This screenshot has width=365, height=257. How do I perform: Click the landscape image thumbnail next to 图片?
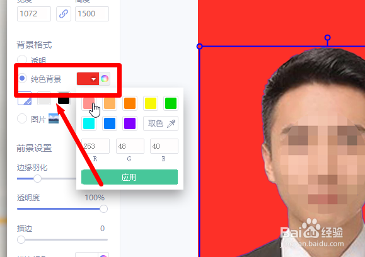(x=54, y=118)
